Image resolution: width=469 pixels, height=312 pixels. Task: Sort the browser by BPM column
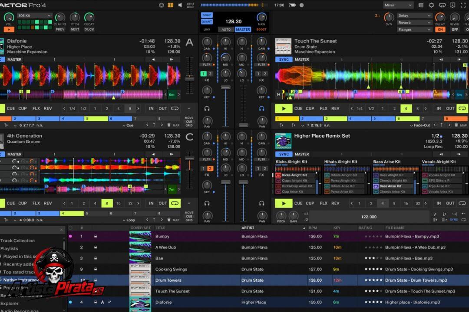(313, 228)
